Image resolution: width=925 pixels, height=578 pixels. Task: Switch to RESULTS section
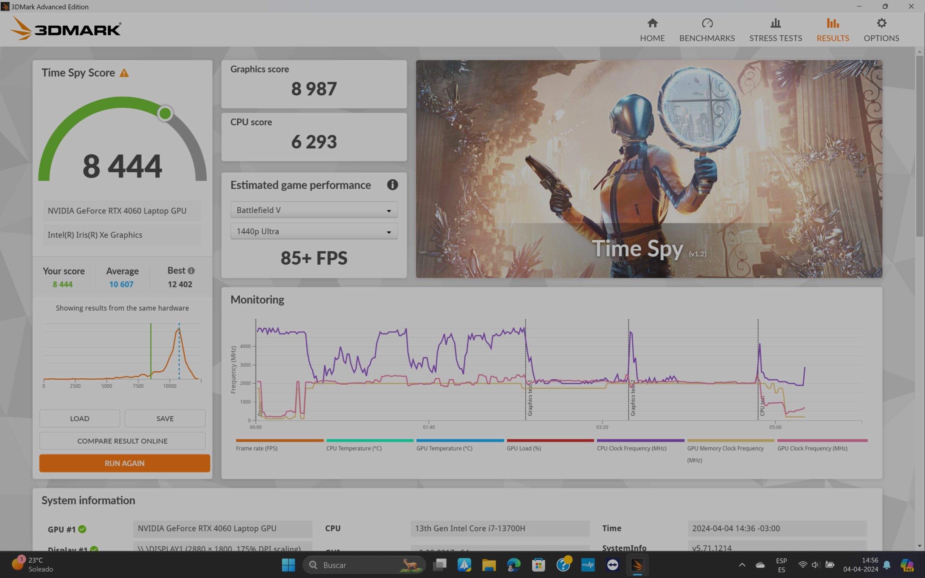click(832, 30)
